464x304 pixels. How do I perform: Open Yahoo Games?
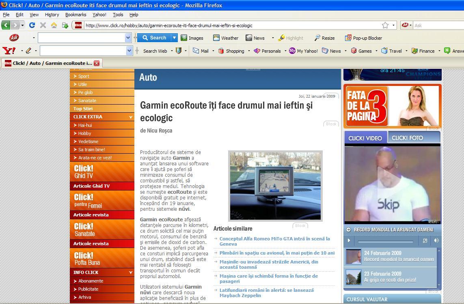pyautogui.click(x=361, y=51)
